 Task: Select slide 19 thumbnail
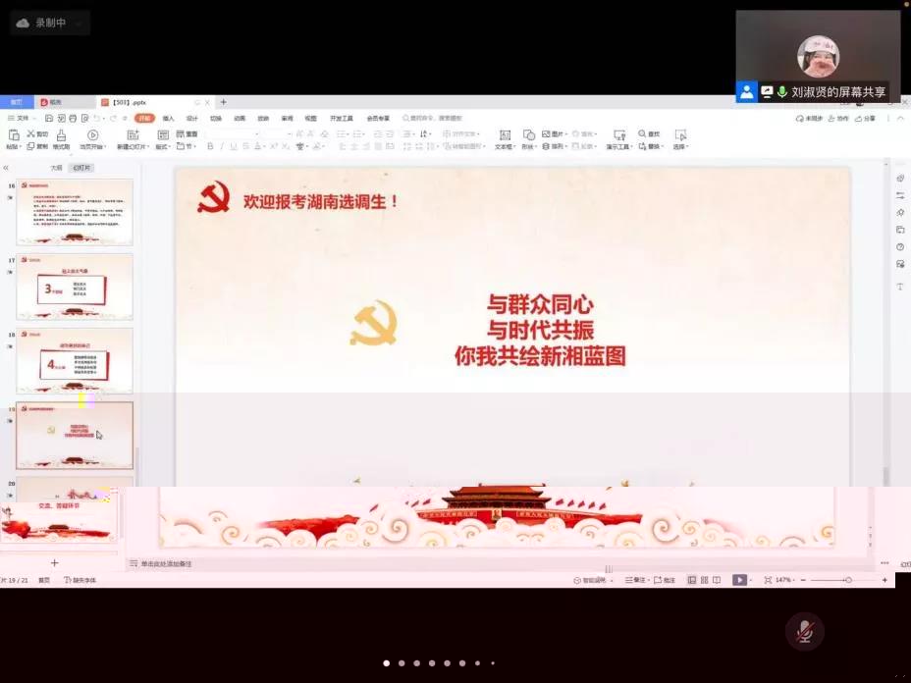coord(75,435)
